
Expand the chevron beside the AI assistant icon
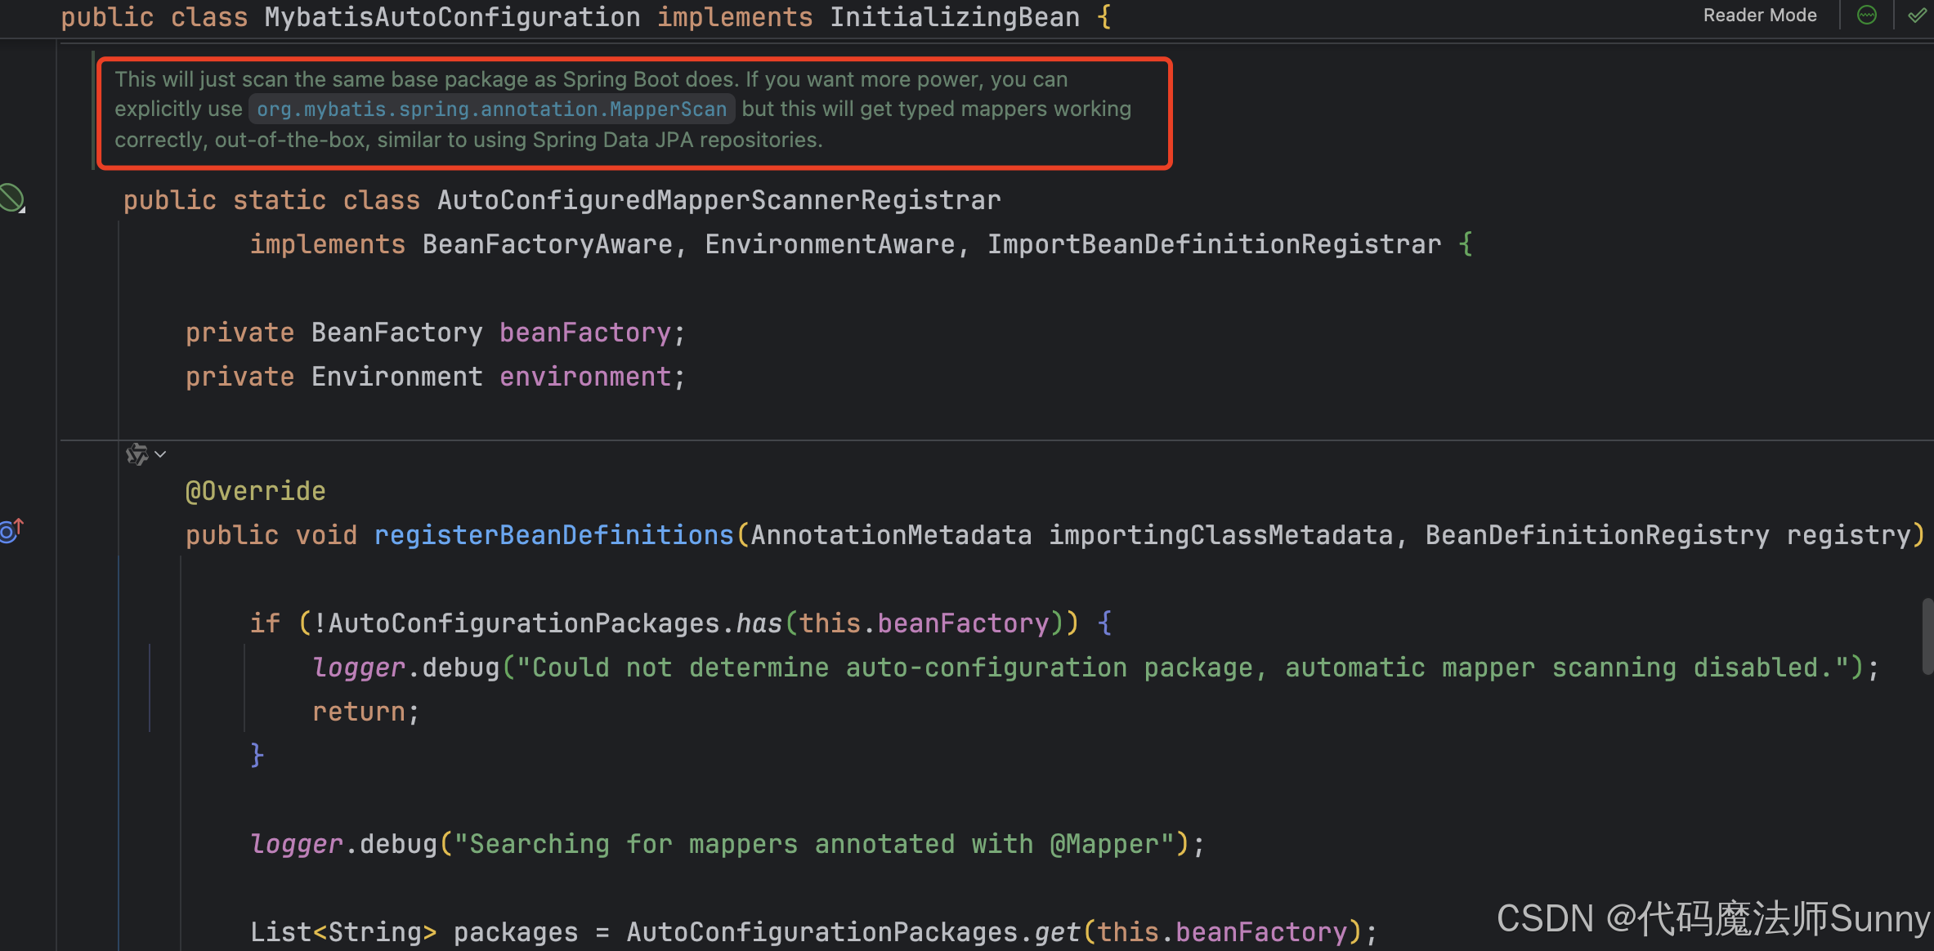click(161, 454)
